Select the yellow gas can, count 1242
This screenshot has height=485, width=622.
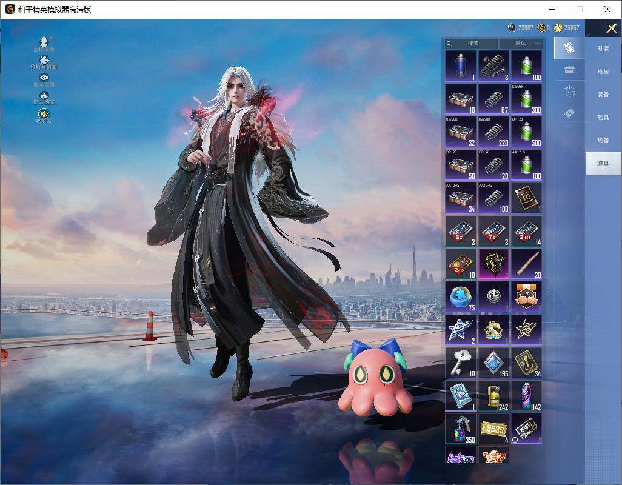pyautogui.click(x=493, y=396)
